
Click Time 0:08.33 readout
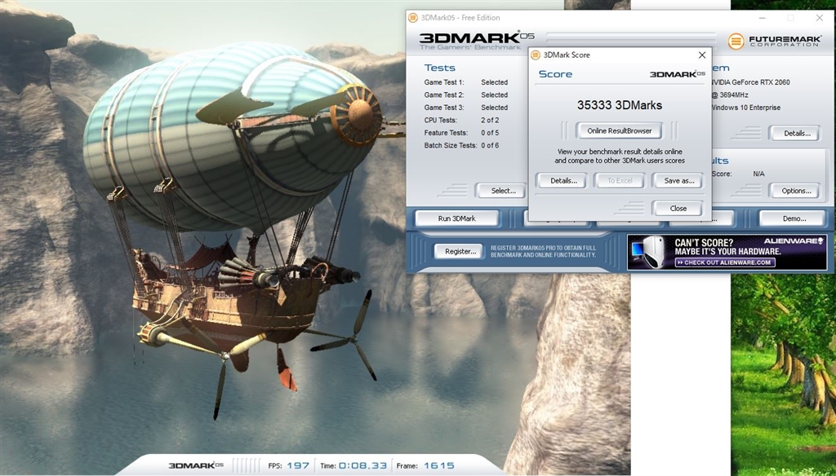coord(354,465)
